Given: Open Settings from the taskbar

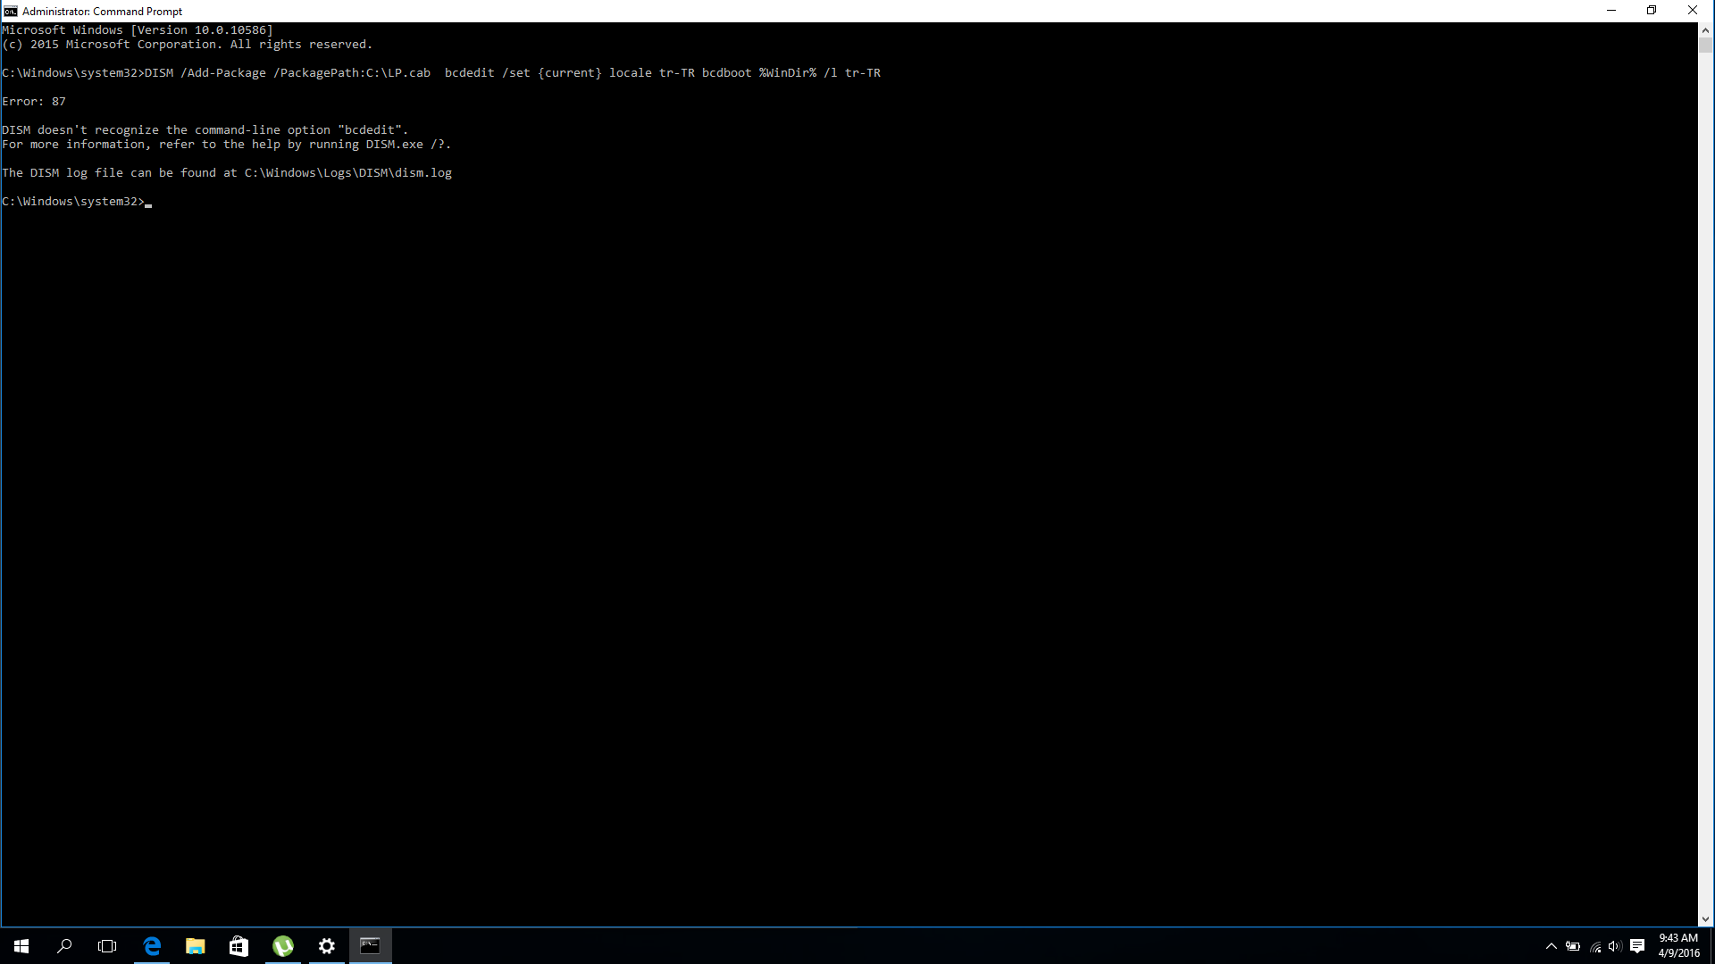Looking at the screenshot, I should [327, 946].
